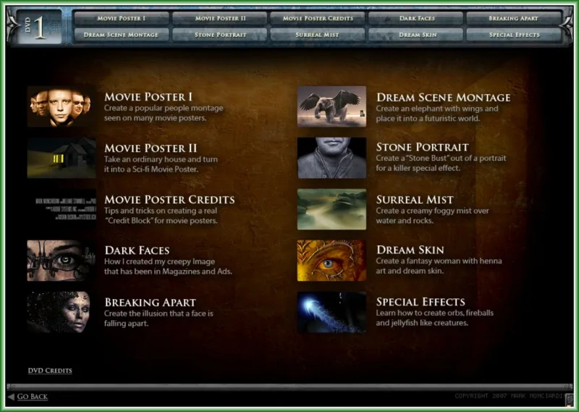The width and height of the screenshot is (579, 412).
Task: Click the Movie Poster Credits lesson heading
Action: pyautogui.click(x=169, y=200)
